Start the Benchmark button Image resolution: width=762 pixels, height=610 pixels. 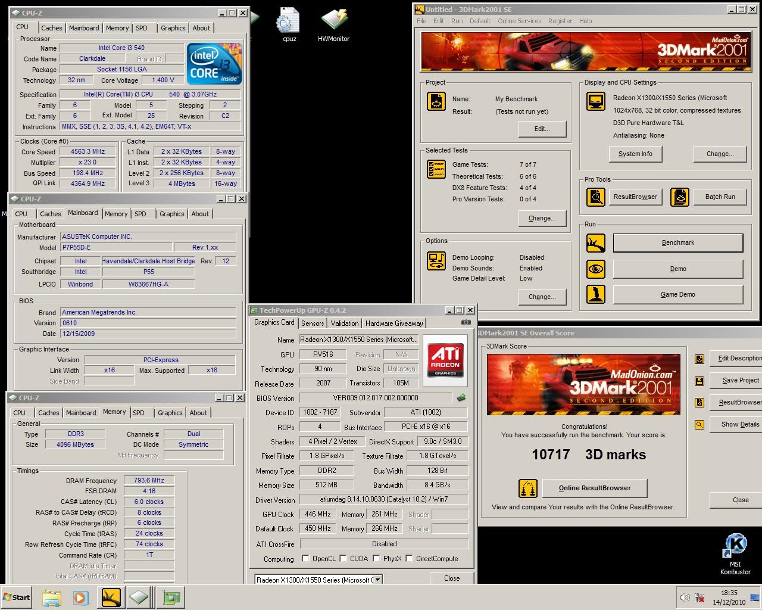678,243
